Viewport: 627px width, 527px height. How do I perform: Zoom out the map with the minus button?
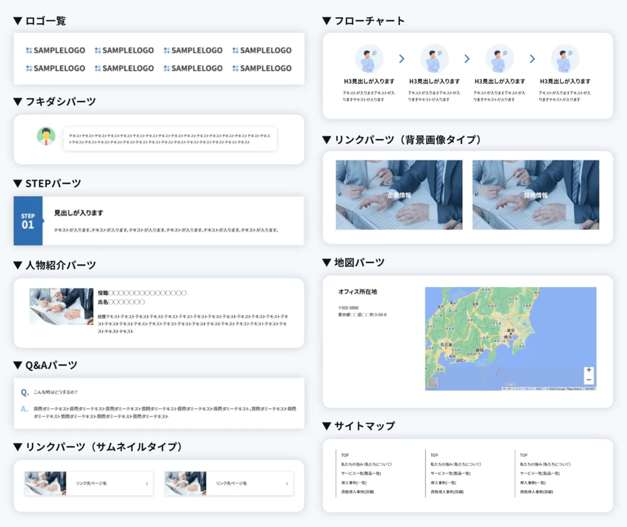click(x=588, y=380)
